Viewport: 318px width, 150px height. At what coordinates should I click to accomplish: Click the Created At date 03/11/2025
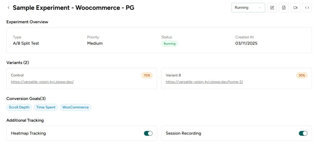(246, 43)
